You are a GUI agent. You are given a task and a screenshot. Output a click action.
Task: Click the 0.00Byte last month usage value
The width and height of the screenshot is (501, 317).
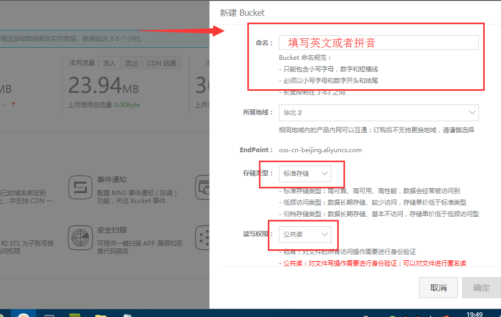point(127,105)
